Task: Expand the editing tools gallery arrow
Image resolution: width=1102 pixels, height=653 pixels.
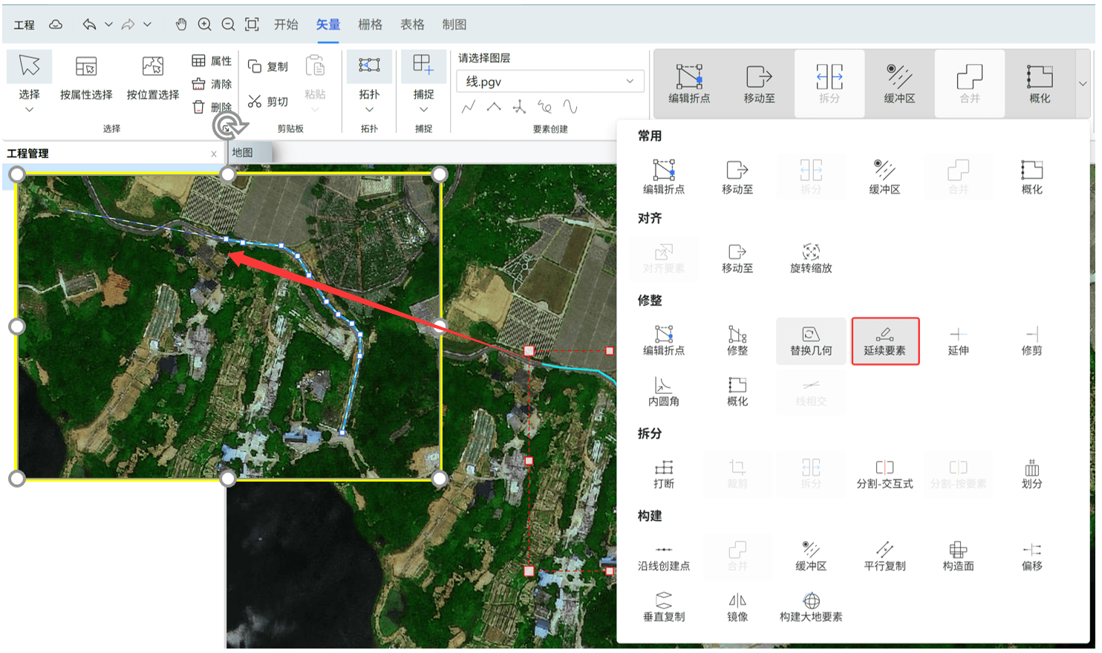Action: coord(1082,84)
